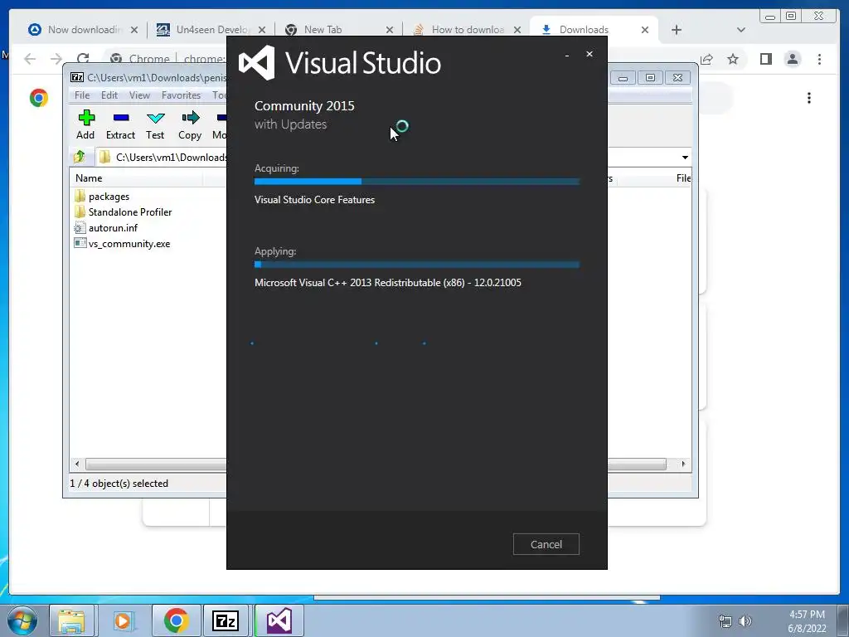Click the Acquiring progress bar
Viewport: 849px width, 637px height.
pos(417,182)
